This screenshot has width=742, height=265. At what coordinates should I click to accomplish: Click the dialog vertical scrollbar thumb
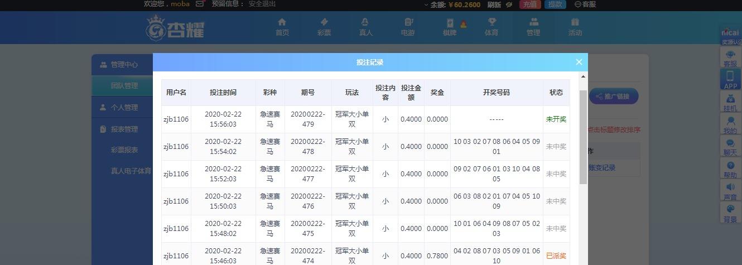584,137
